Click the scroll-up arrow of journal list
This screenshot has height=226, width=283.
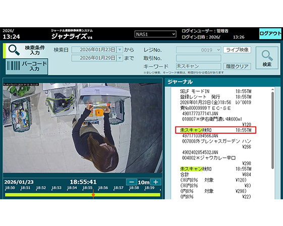[x=273, y=89]
